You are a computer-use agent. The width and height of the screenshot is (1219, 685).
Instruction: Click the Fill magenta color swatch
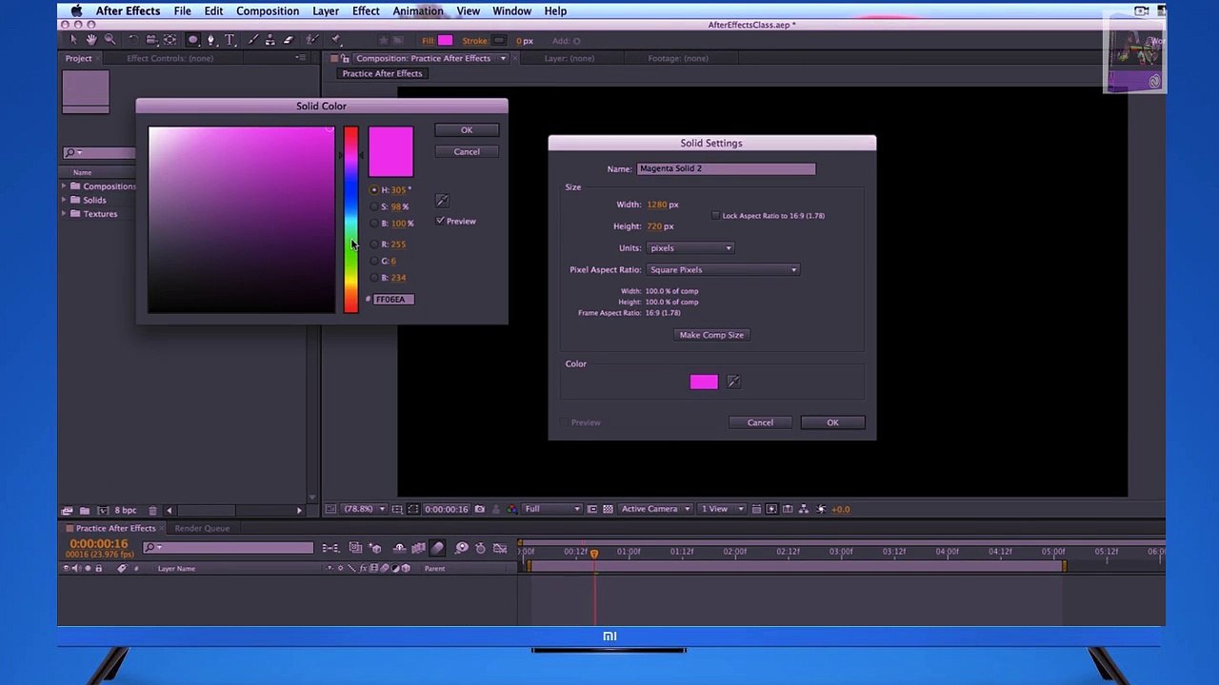click(445, 41)
